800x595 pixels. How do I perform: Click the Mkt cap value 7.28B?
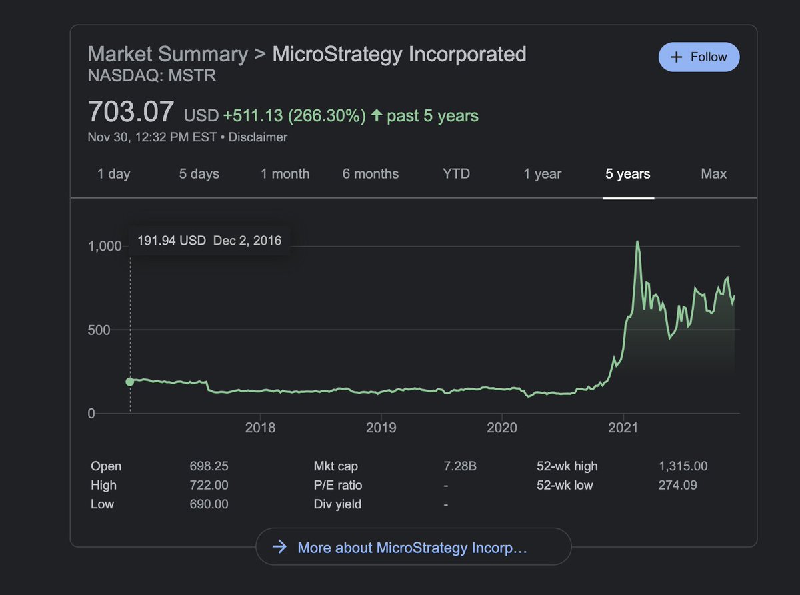click(460, 466)
